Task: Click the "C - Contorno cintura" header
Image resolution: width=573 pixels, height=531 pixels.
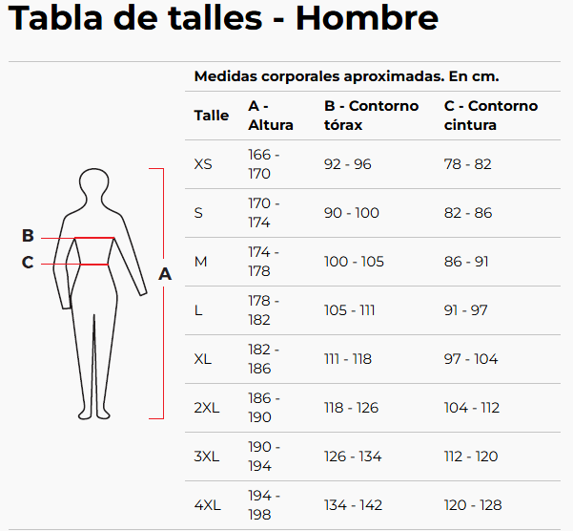Action: pos(491,116)
